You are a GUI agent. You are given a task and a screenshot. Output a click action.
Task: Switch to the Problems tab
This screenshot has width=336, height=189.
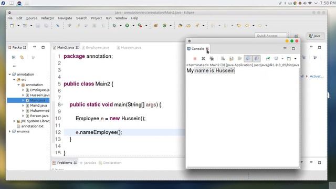[x=65, y=163]
